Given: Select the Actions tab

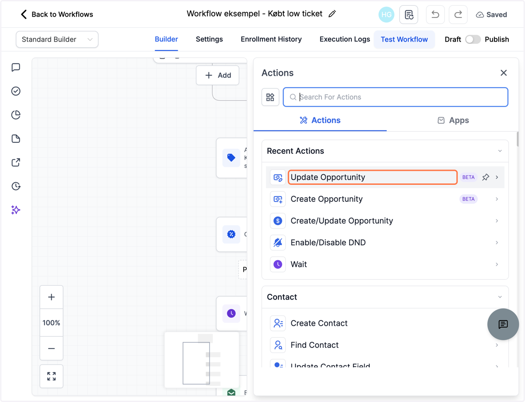Looking at the screenshot, I should point(320,120).
